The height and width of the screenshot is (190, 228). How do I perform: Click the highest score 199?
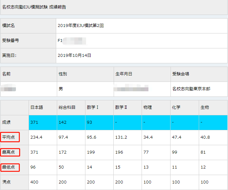coord(91,152)
